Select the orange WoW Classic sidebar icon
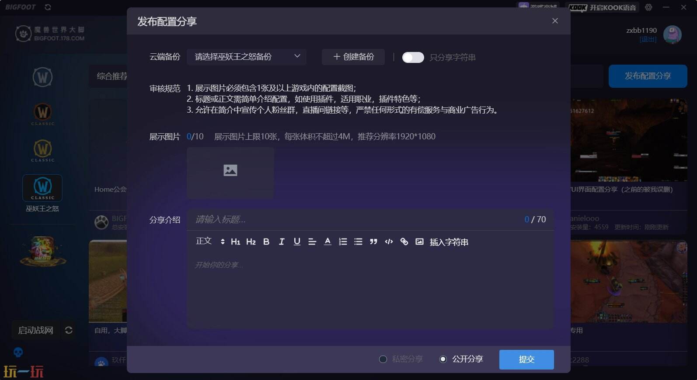Image resolution: width=697 pixels, height=380 pixels. click(x=42, y=114)
